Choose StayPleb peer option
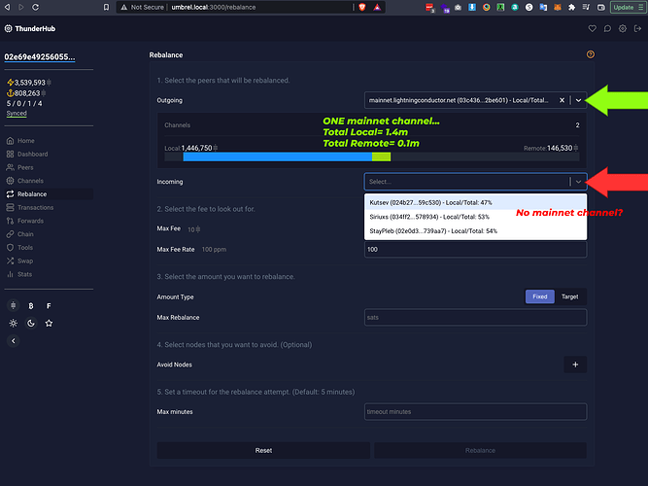This screenshot has width=648, height=486. [x=475, y=230]
